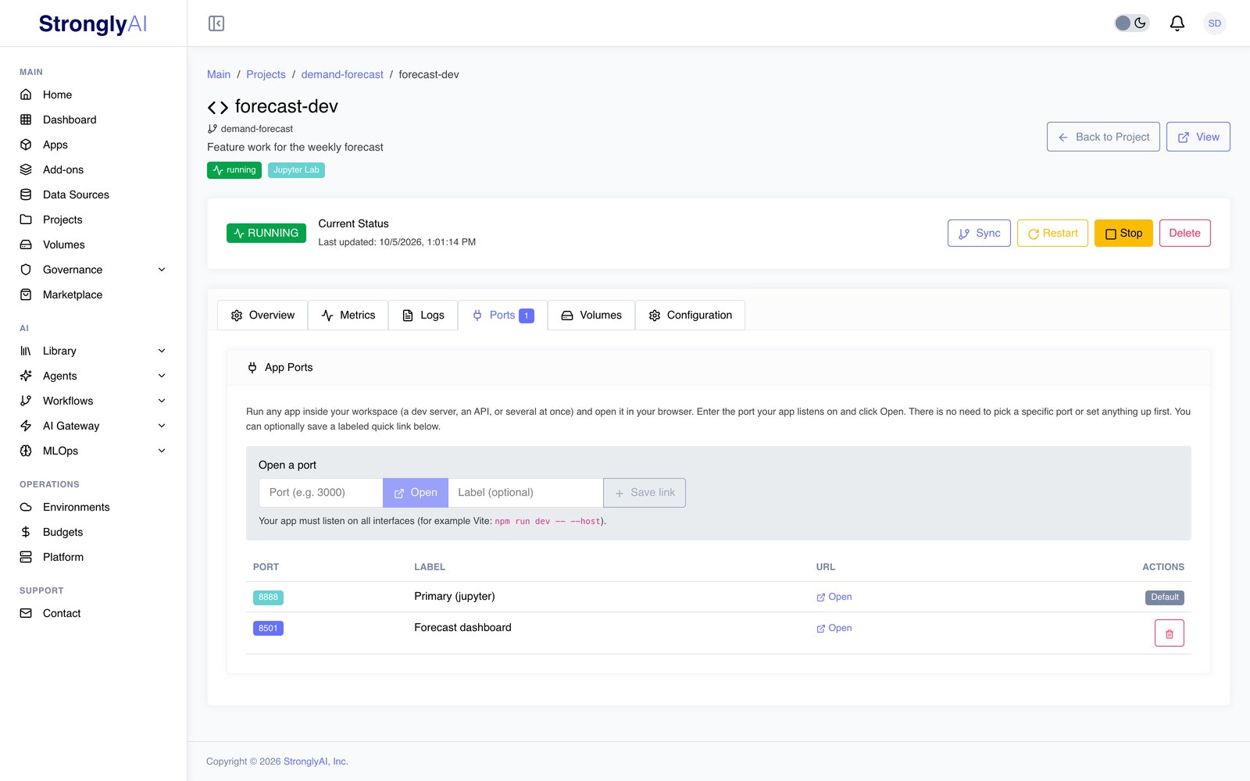This screenshot has height=781, width=1250.
Task: Stop the running workspace
Action: (1123, 234)
